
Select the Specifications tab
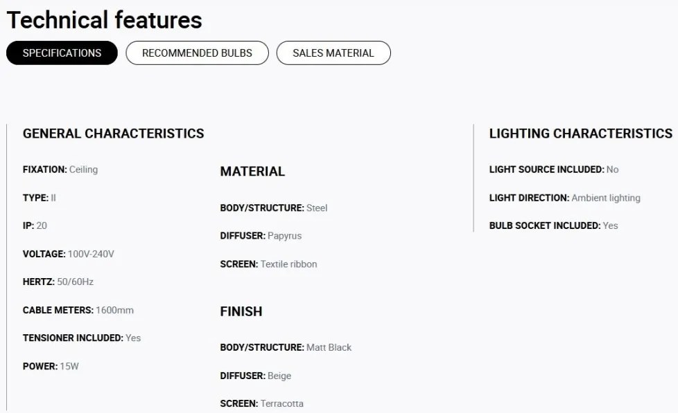62,53
